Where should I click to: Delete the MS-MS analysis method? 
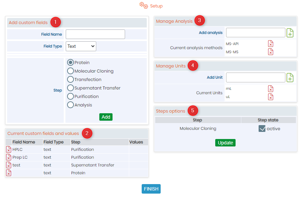click(x=270, y=52)
